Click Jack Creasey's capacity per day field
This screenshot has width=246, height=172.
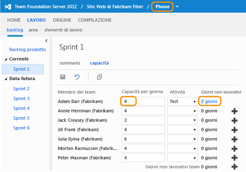143,120
